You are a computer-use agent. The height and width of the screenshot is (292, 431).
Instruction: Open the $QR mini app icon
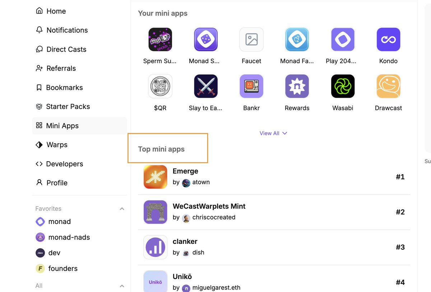(x=160, y=86)
